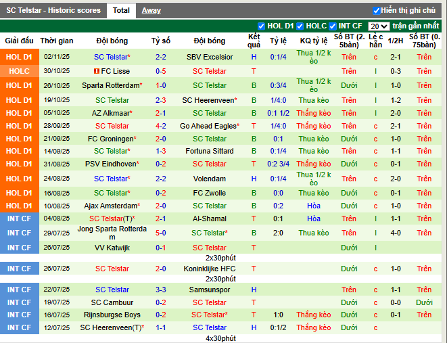
Task: Click the Kết quả column header
Action: pos(254,41)
